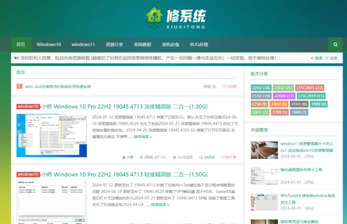Open the LTSC2019 (11) version tag
Image resolution: width=347 pixels, height=224 pixels.
(311, 96)
